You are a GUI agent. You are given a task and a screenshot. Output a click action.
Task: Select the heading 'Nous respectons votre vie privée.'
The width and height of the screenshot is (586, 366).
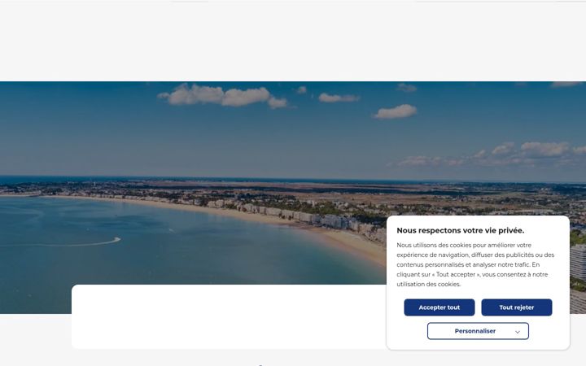461,230
